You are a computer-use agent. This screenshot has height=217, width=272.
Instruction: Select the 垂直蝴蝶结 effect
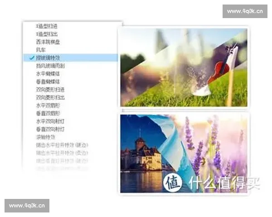[48, 82]
